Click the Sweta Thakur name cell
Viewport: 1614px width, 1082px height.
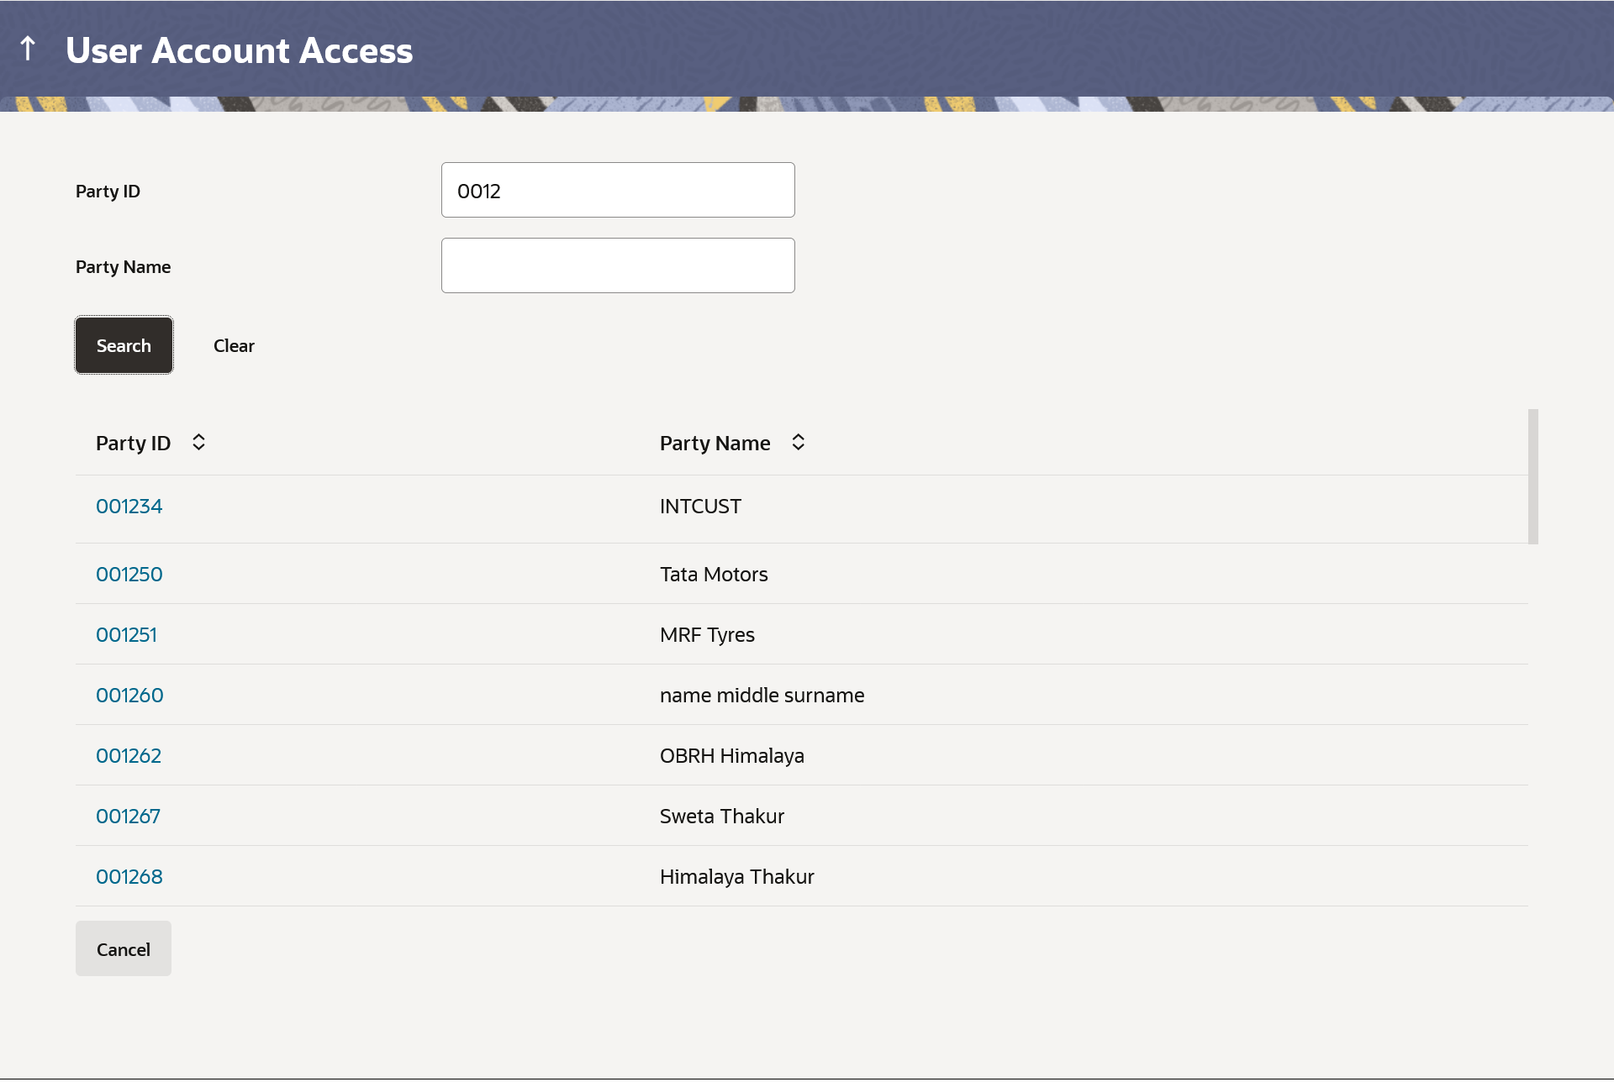[721, 817]
